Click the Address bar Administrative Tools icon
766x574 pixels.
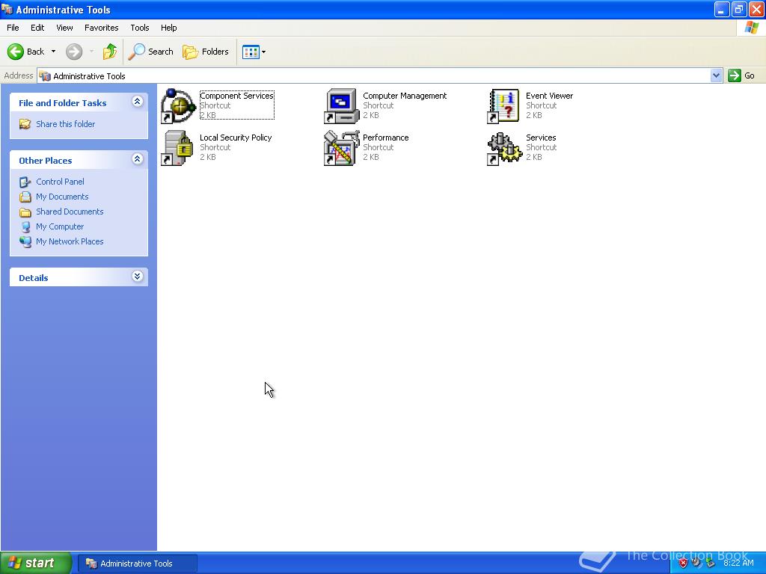click(x=45, y=75)
